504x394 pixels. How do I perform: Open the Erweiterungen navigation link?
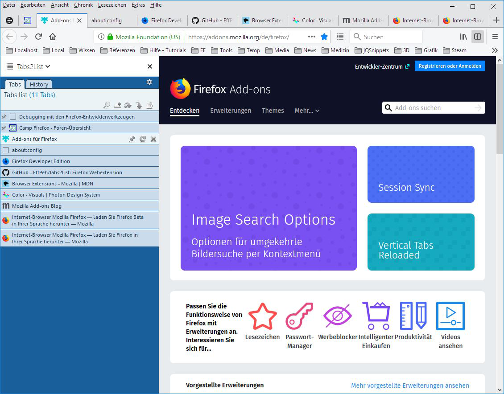click(x=231, y=111)
